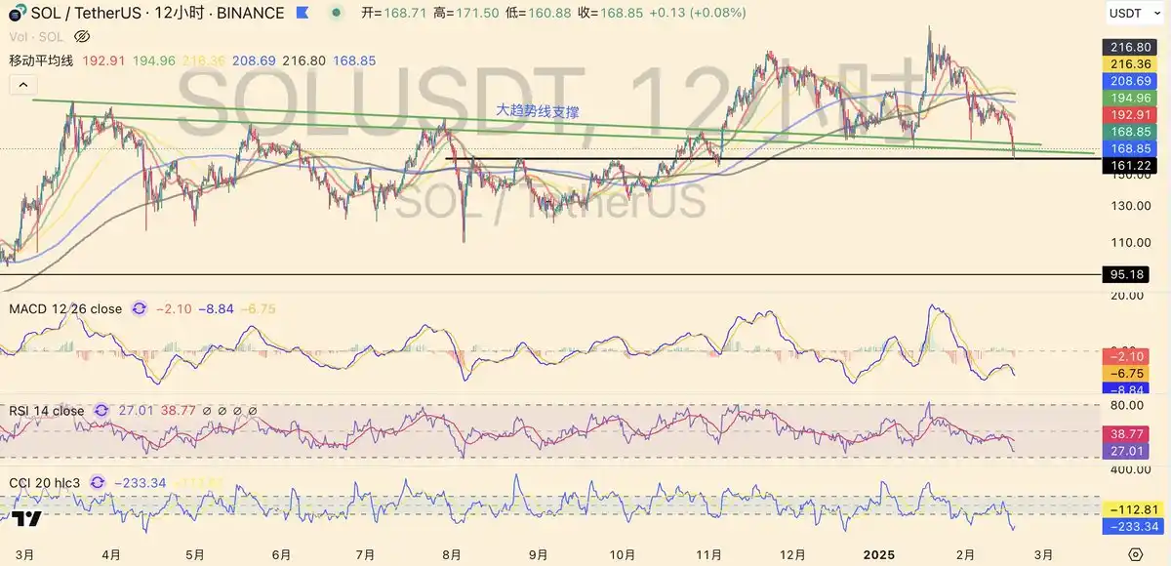This screenshot has height=566, width=1171.
Task: Click the RSI refresh loop icon
Action: tap(101, 411)
